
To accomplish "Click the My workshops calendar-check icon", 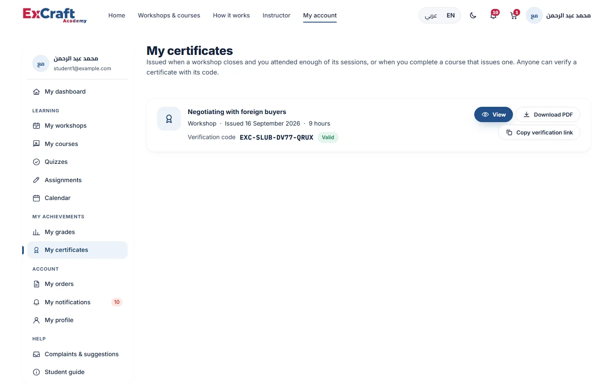I will [37, 126].
